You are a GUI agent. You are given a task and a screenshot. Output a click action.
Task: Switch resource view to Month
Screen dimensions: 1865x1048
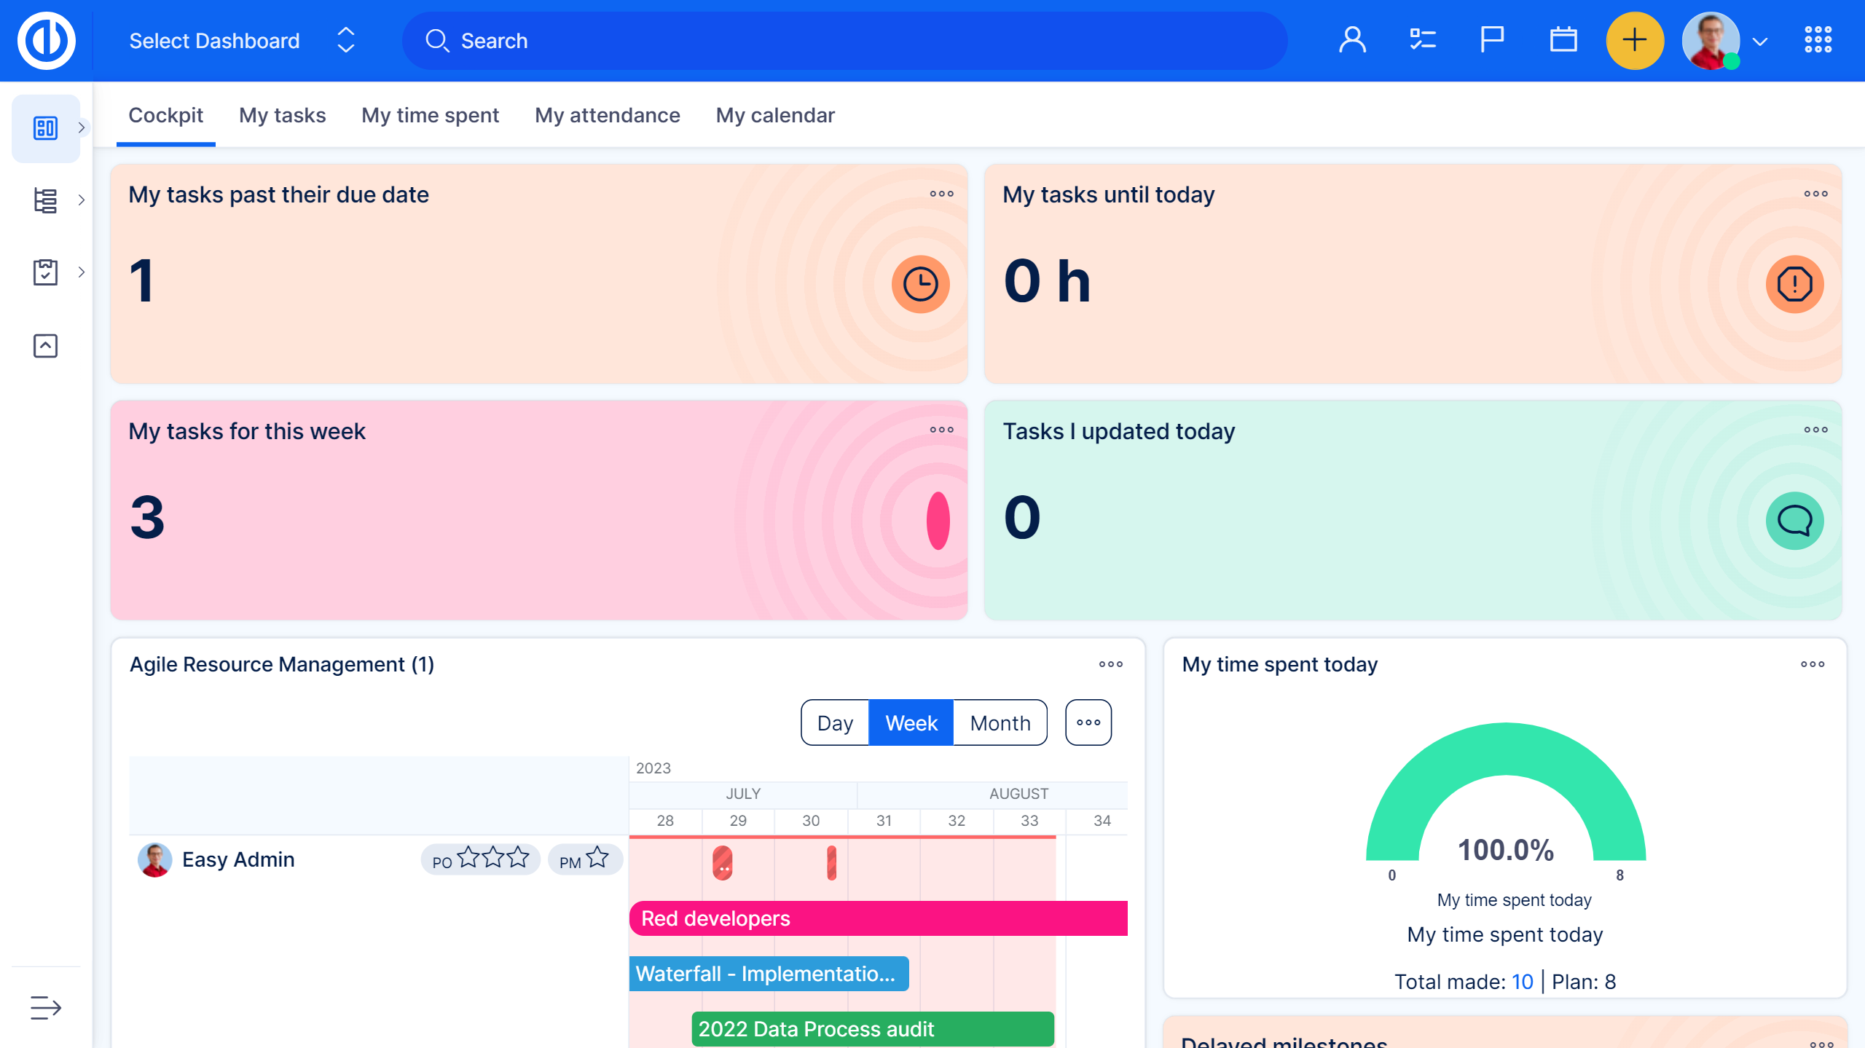point(1000,722)
